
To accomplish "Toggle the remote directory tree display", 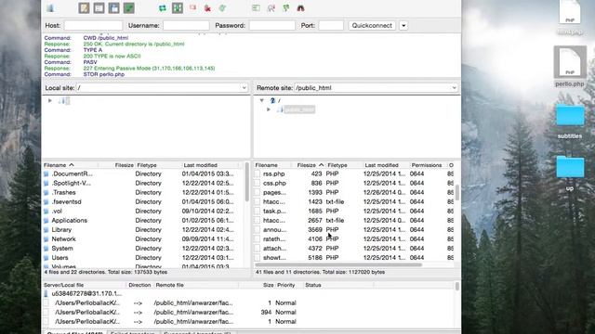I will click(x=113, y=8).
